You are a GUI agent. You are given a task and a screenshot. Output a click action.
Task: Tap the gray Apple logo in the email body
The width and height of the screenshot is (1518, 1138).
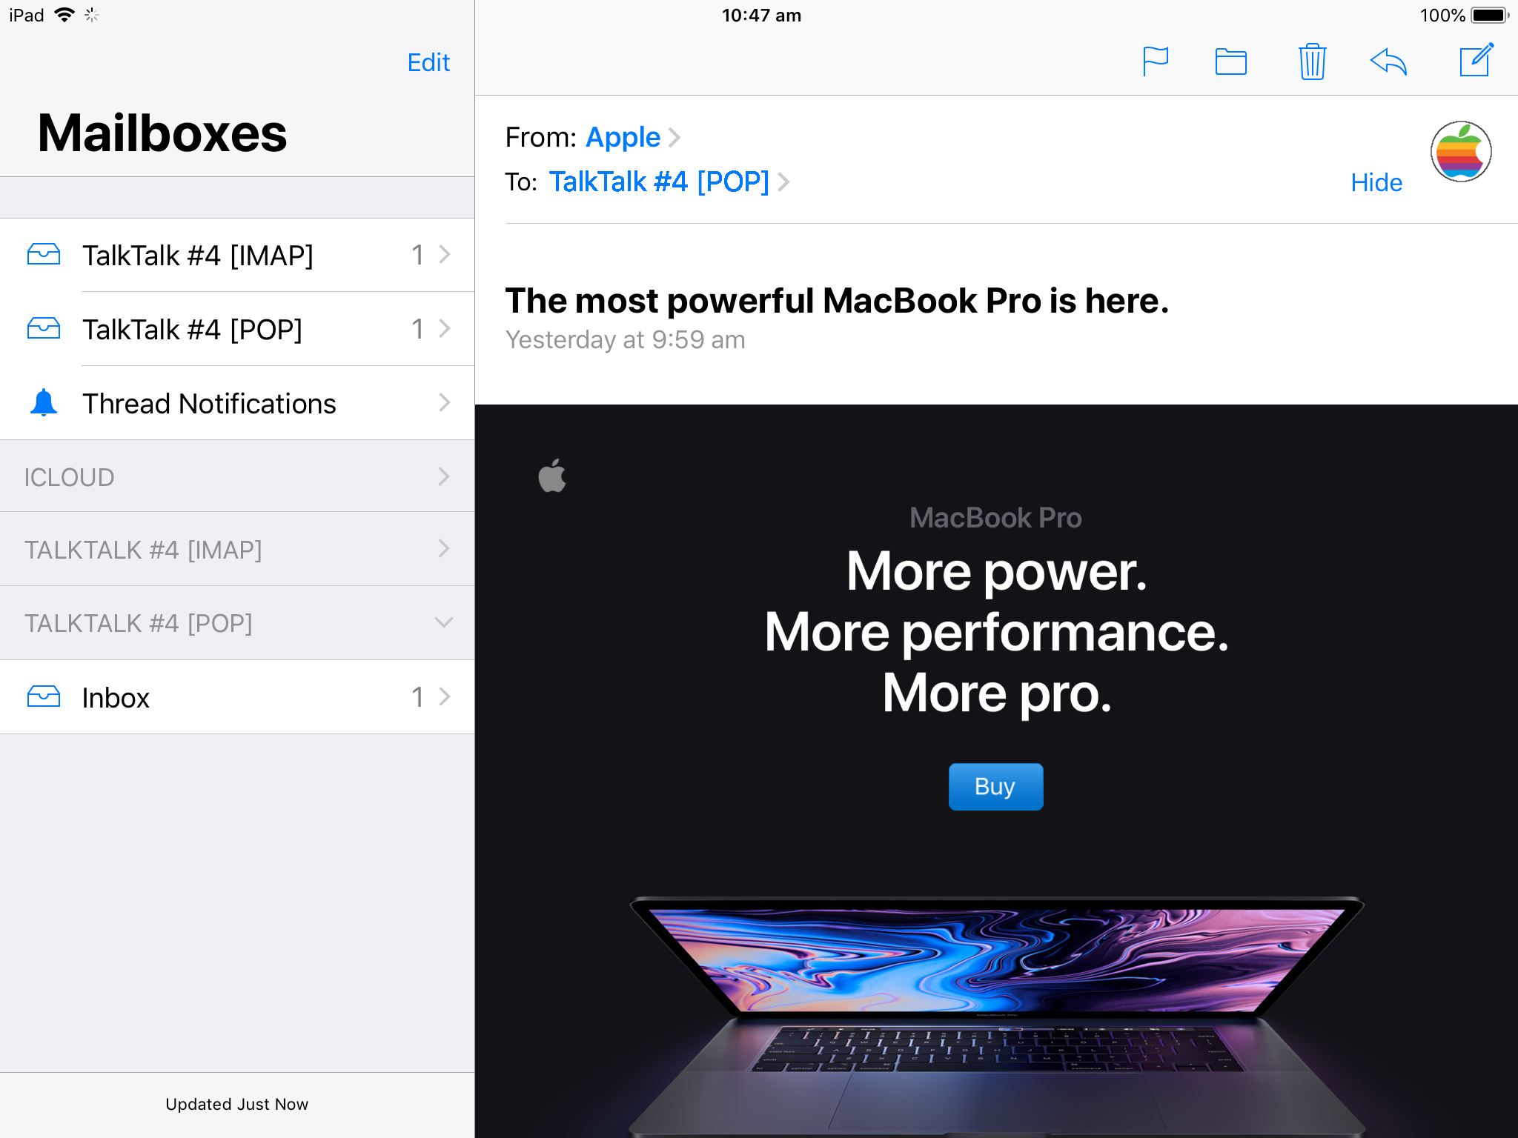tap(552, 476)
